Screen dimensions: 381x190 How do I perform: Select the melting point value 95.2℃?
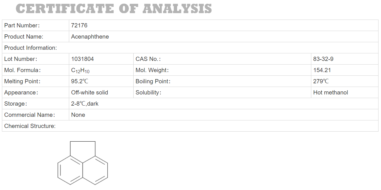point(80,81)
